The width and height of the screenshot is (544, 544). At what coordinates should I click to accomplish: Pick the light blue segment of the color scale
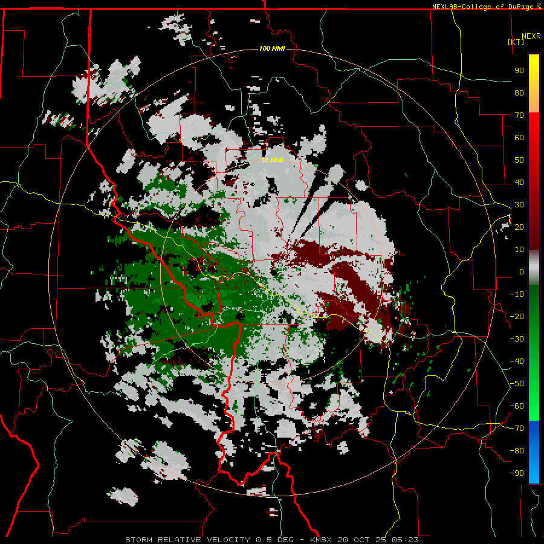pyautogui.click(x=534, y=470)
